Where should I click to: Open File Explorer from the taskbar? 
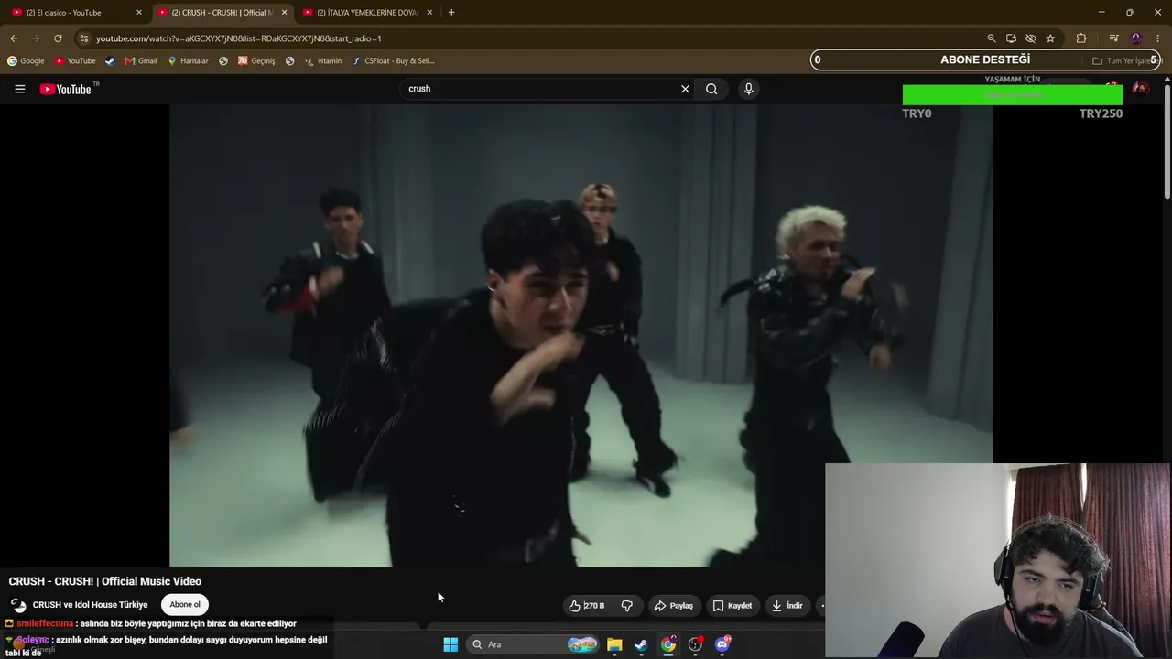tap(614, 644)
